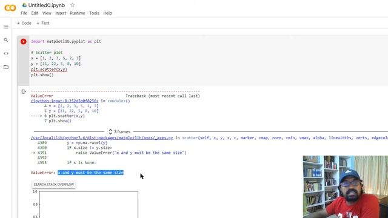Click the raise ValueError traceback line
This screenshot has height=218, width=388.
click(131, 153)
